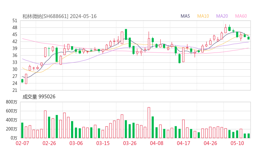The image size is (254, 151).
Task: Click the 24 price axis label
Action: pyautogui.click(x=15, y=83)
